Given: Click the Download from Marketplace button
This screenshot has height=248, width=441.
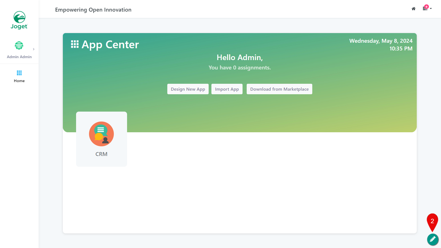Looking at the screenshot, I should coord(279,89).
